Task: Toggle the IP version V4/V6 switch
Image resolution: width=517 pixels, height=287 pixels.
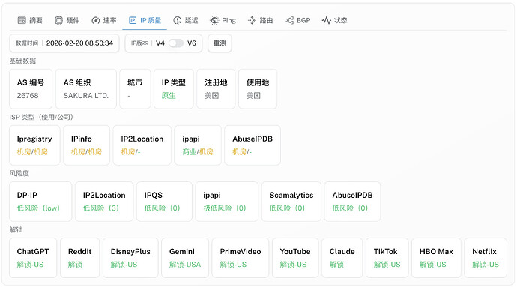Action: pyautogui.click(x=176, y=43)
